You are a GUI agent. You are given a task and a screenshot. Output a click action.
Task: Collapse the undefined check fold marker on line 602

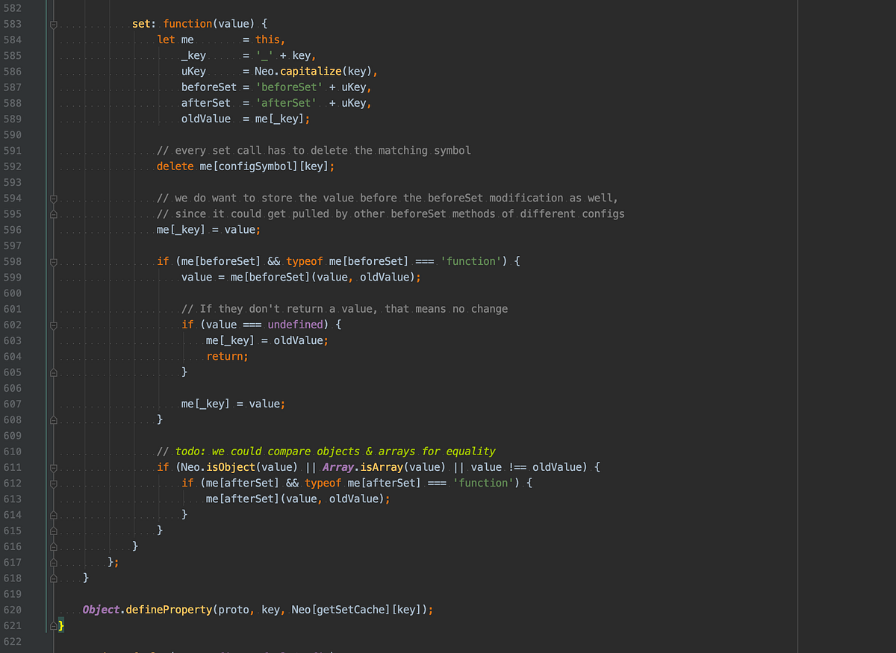pyautogui.click(x=52, y=325)
